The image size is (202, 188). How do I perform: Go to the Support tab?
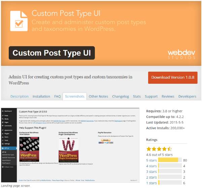[151, 97]
